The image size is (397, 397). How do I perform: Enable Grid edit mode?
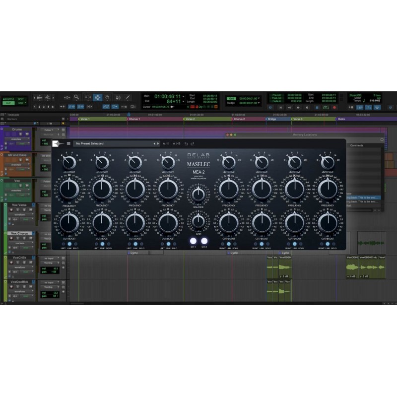pos(21,103)
